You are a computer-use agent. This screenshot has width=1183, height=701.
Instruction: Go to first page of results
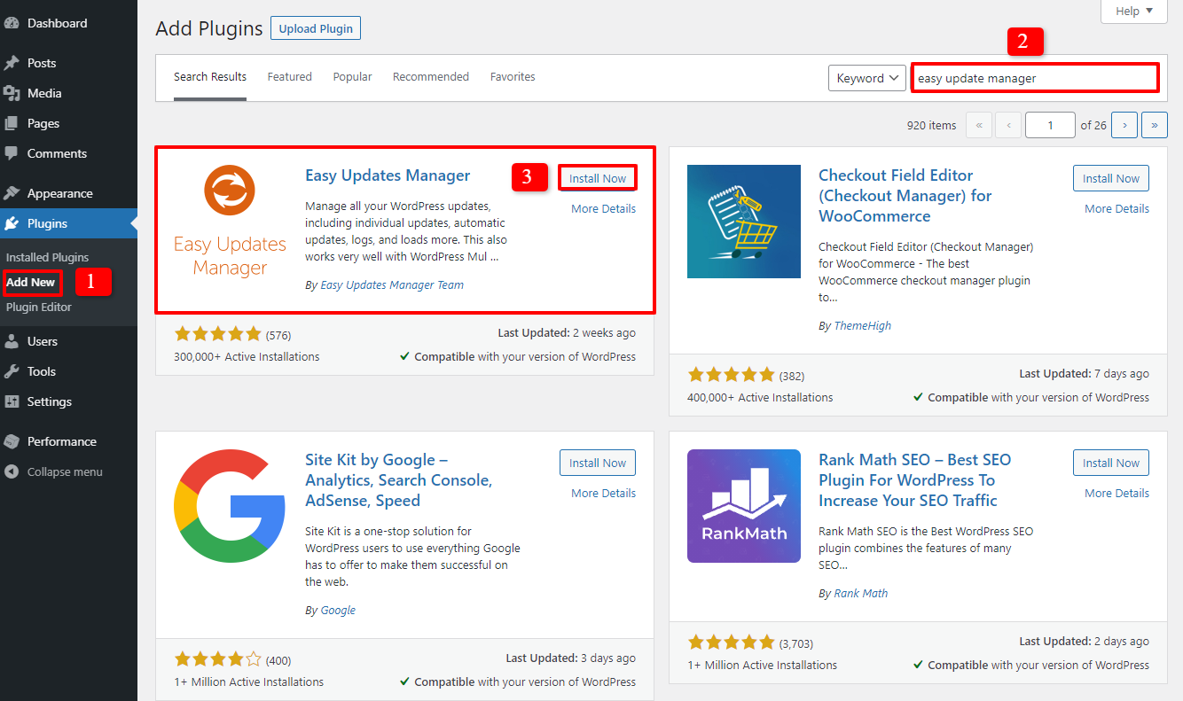pos(978,125)
